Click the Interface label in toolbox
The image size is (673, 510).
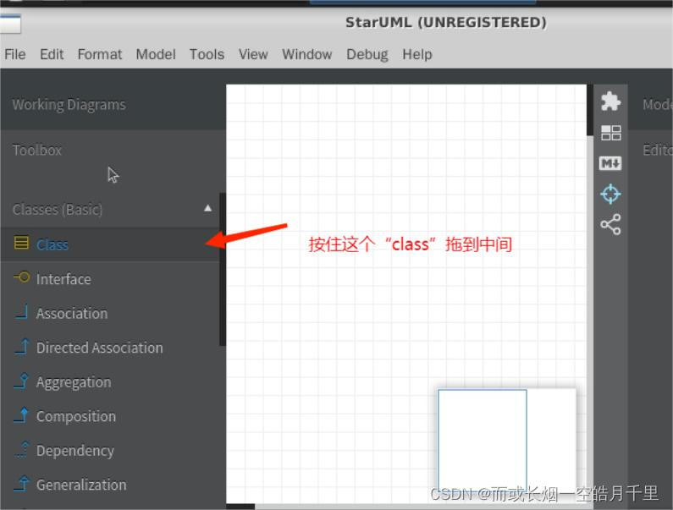pos(63,279)
